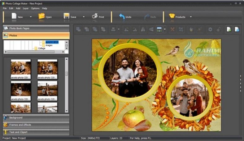244x141 pixels.
Task: Click the Save disk icon
Action: (x=67, y=16)
